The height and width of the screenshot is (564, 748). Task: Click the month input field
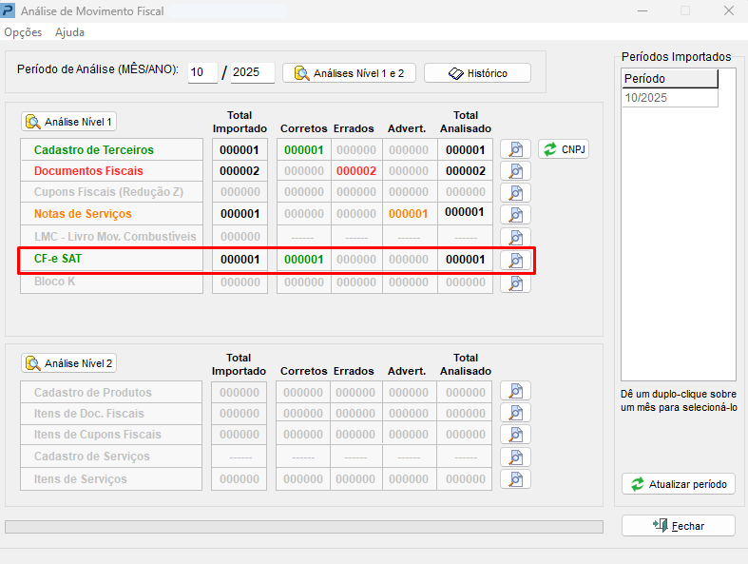pyautogui.click(x=202, y=73)
